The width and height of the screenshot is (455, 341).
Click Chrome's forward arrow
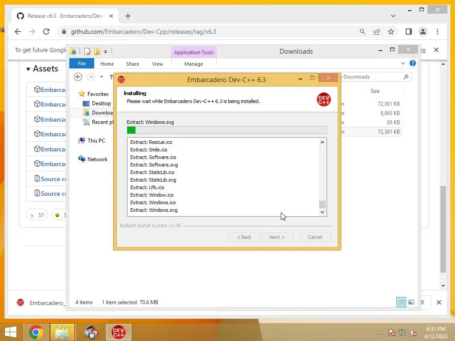tap(32, 32)
